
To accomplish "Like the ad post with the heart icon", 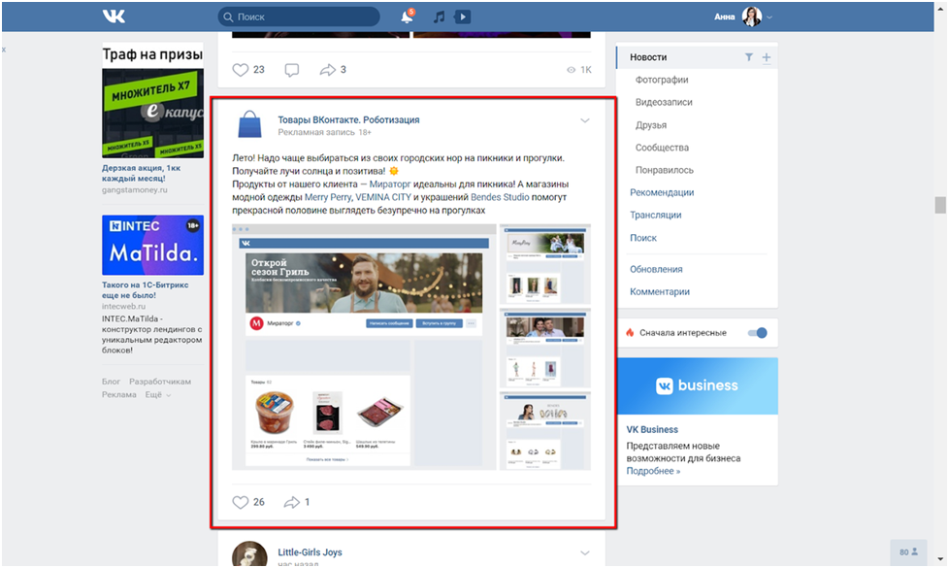I will [x=240, y=502].
